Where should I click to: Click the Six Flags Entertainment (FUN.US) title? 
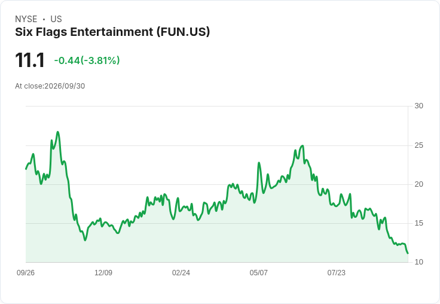coord(112,32)
